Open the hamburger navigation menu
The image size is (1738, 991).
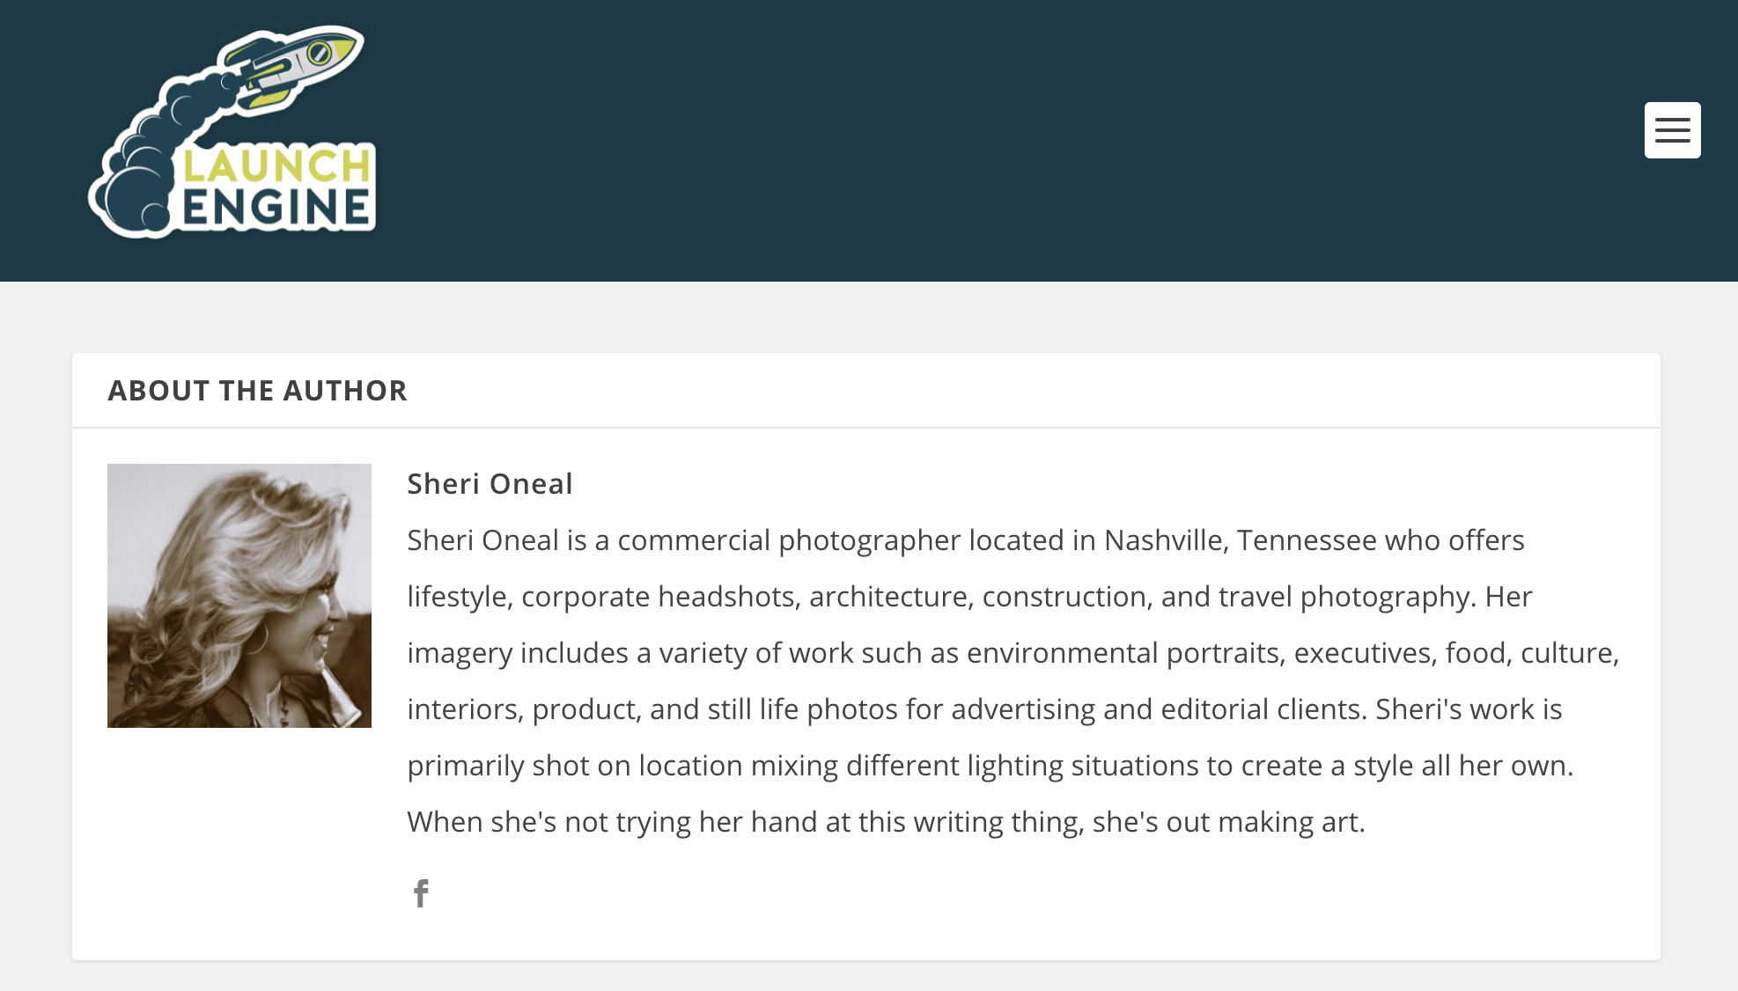point(1672,130)
